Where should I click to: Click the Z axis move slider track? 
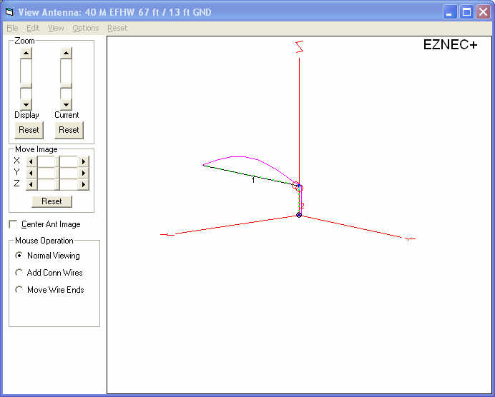click(57, 185)
